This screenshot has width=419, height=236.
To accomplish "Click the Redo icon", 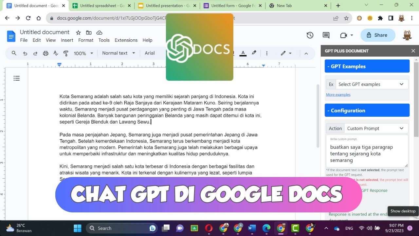I will pyautogui.click(x=35, y=53).
